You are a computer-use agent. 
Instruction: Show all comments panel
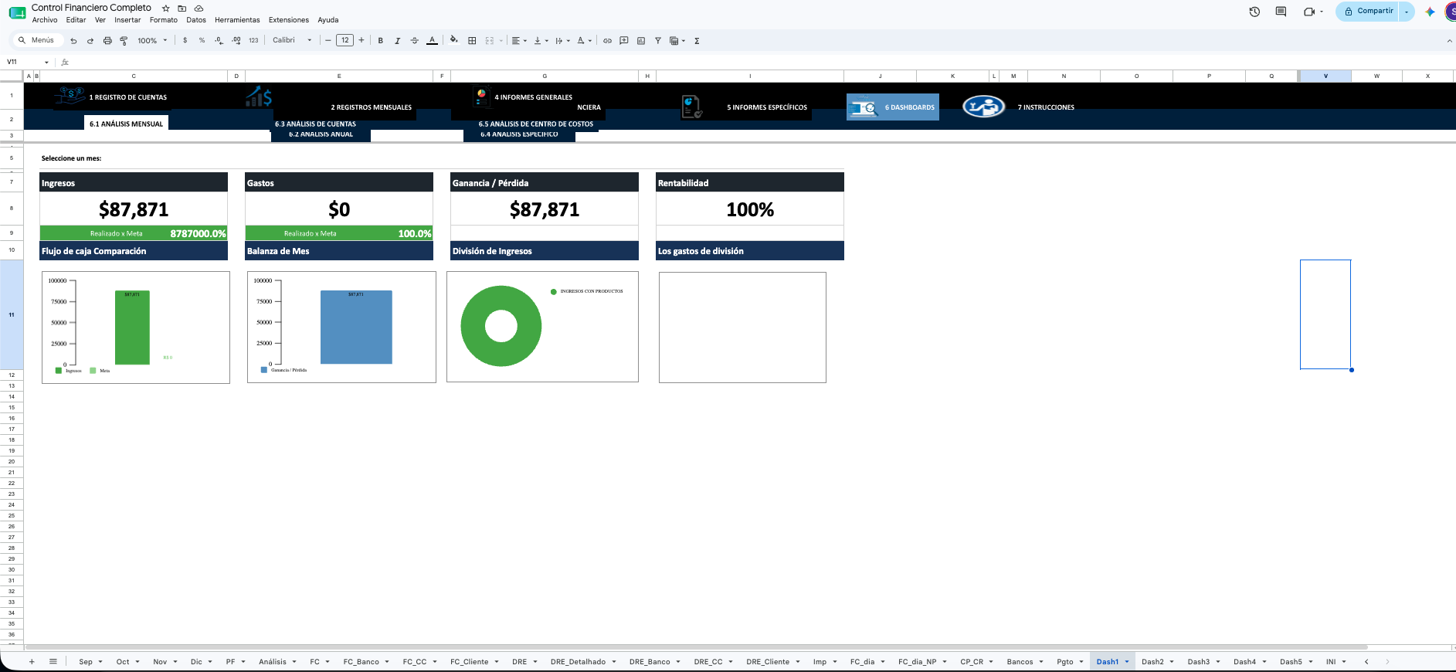click(x=1281, y=12)
